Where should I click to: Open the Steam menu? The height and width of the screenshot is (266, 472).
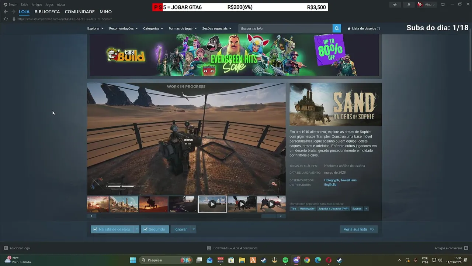pyautogui.click(x=11, y=4)
